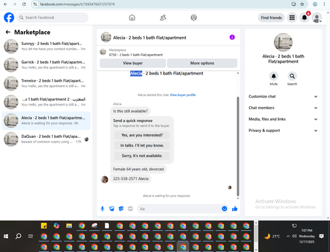
Task: Click the listing photo in right panel
Action: pos(283,42)
